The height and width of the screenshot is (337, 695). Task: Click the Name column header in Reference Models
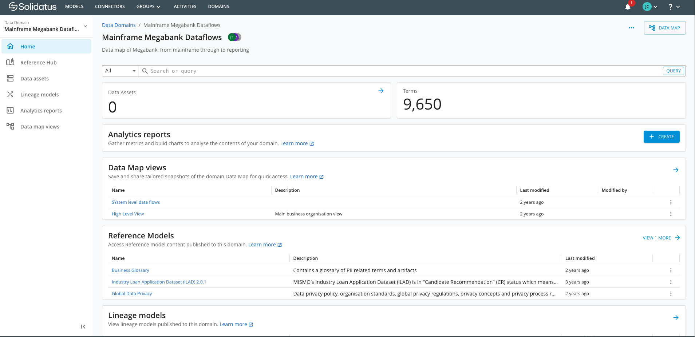(118, 258)
